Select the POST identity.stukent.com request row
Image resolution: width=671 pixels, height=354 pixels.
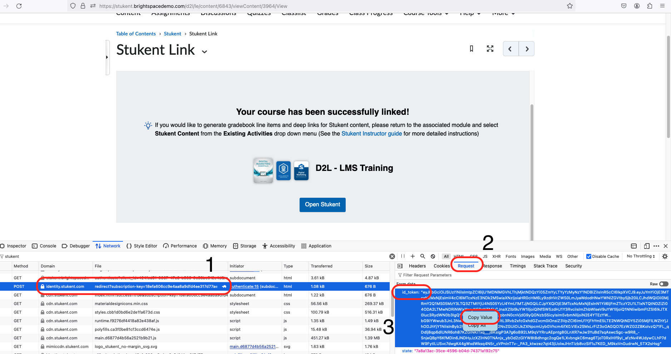tap(195, 286)
